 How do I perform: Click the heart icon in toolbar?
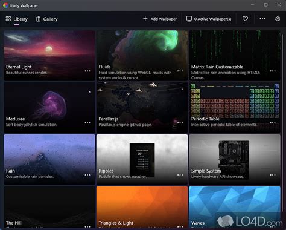click(245, 19)
